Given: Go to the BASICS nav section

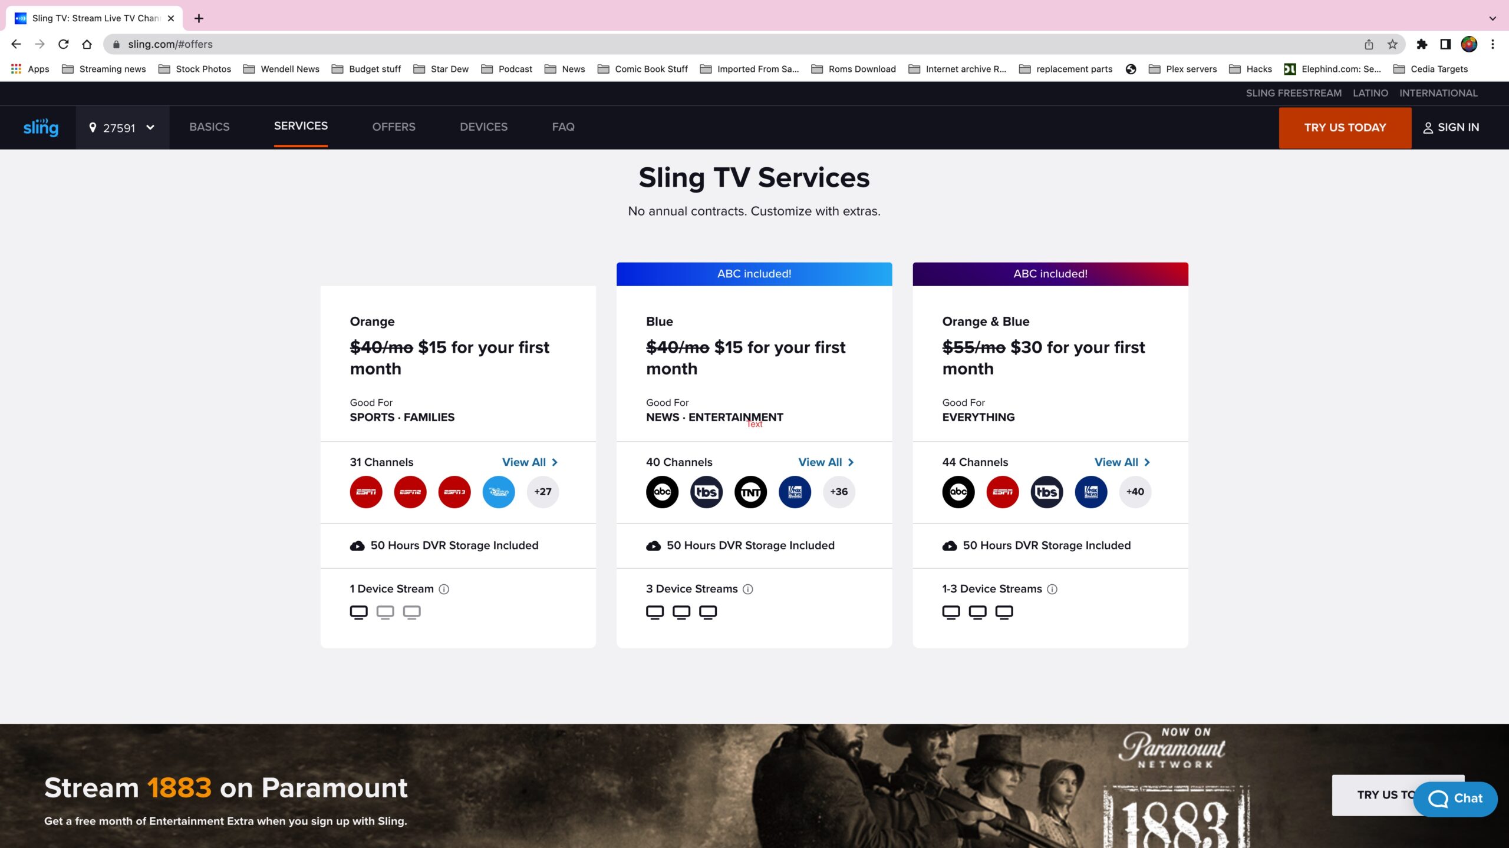Looking at the screenshot, I should [209, 127].
